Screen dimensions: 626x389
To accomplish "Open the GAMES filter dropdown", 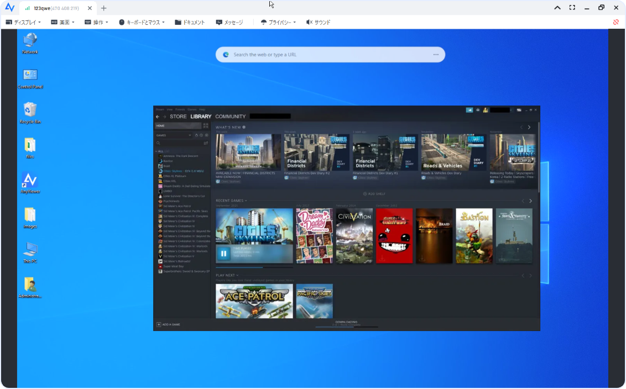I will click(189, 135).
